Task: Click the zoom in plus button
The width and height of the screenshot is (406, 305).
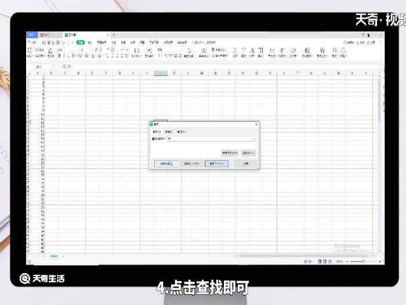Action: (380, 261)
